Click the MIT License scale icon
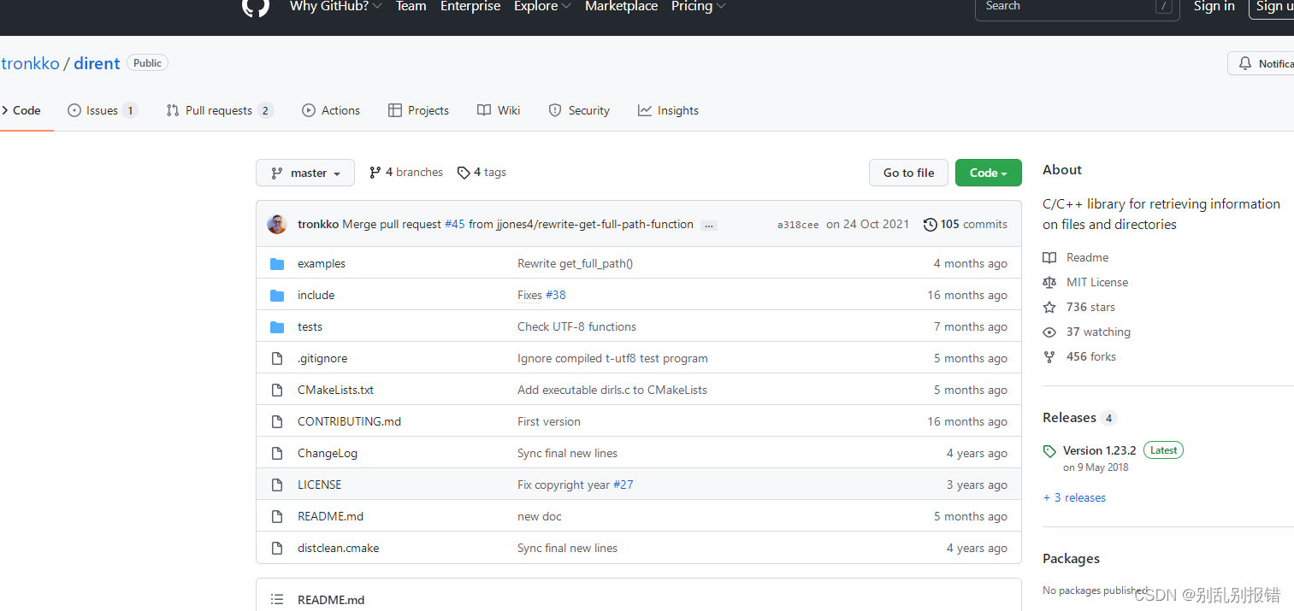 point(1049,282)
